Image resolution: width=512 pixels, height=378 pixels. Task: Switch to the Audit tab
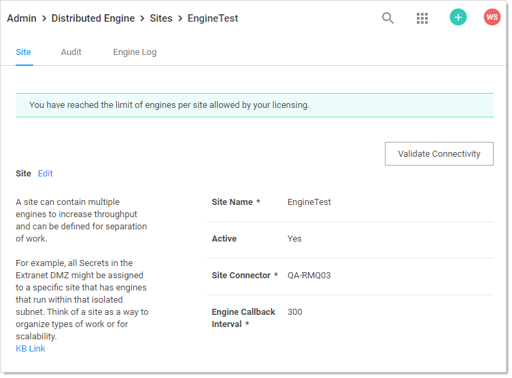pos(71,52)
